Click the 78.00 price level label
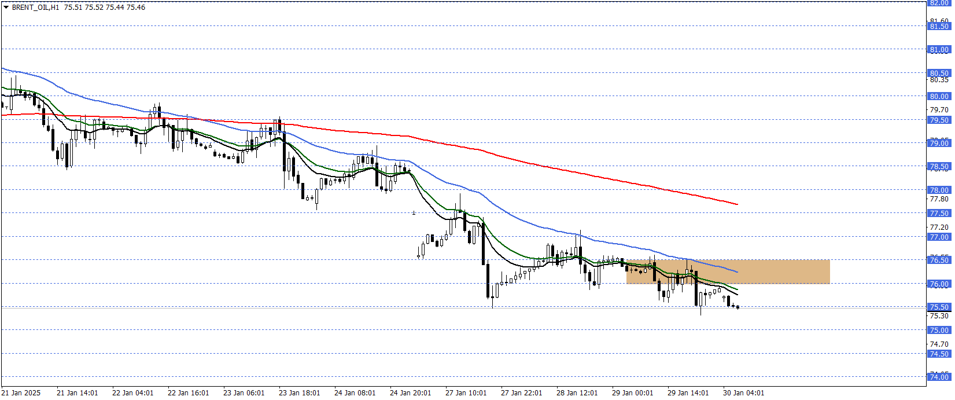This screenshot has width=955, height=400. [x=939, y=190]
